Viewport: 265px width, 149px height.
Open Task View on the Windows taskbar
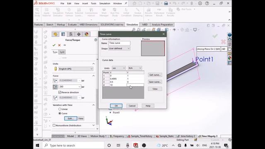point(118,145)
